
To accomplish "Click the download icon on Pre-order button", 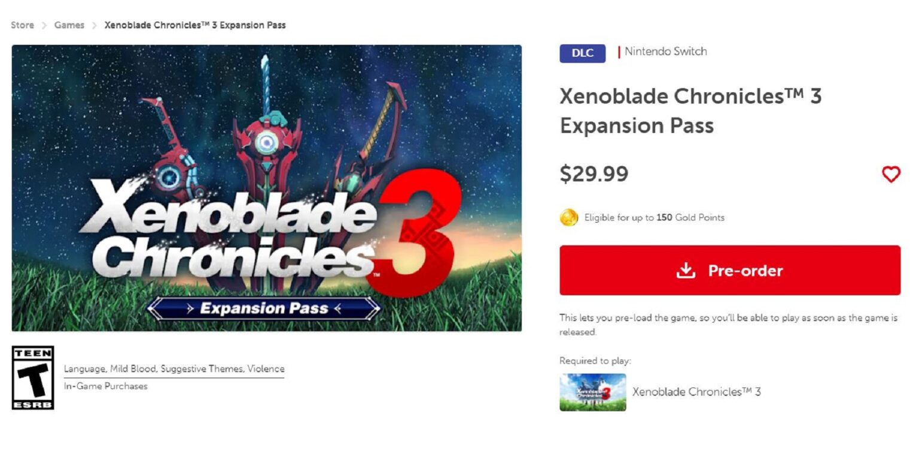I will tap(686, 270).
